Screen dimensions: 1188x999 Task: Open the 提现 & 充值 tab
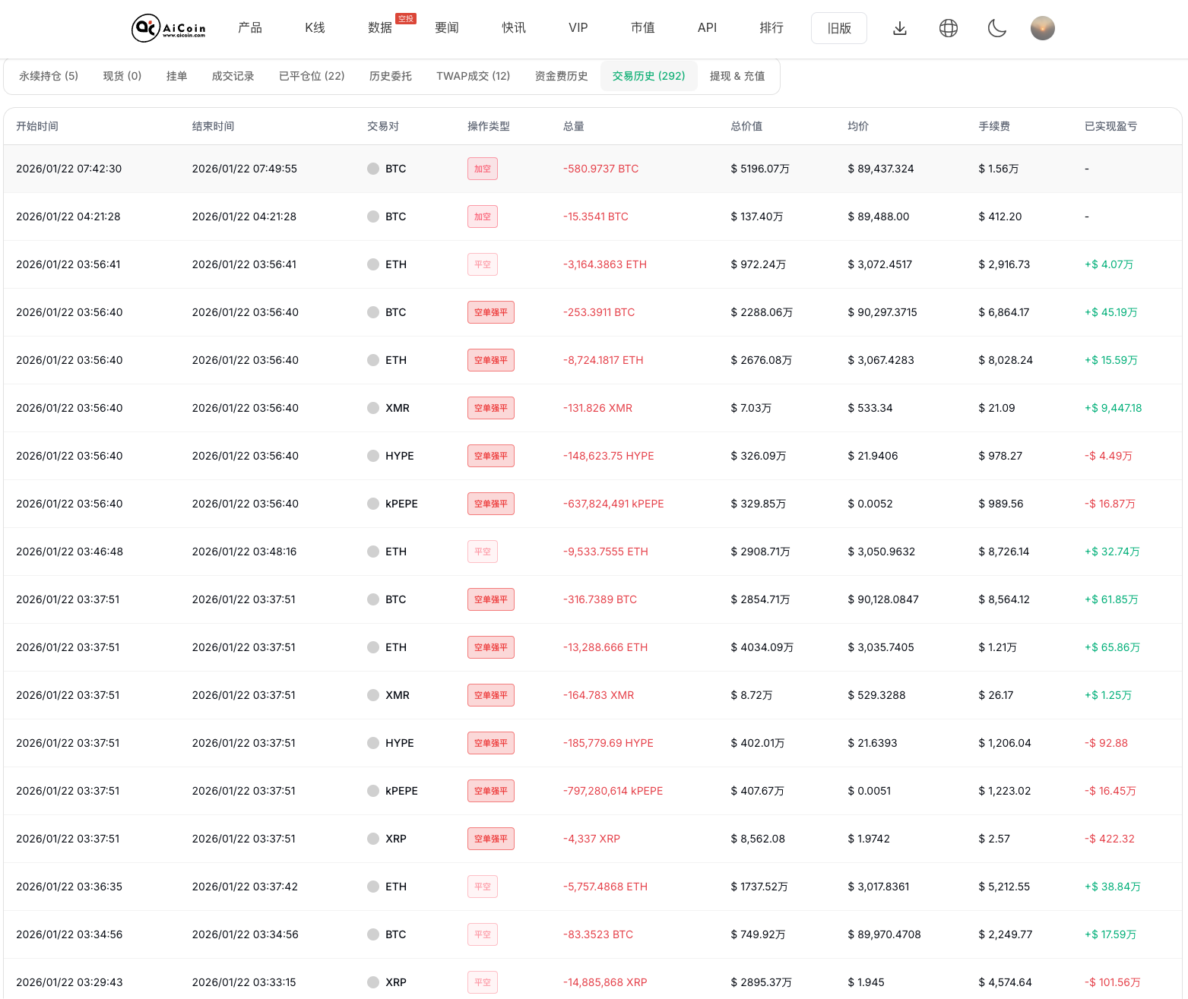[737, 76]
